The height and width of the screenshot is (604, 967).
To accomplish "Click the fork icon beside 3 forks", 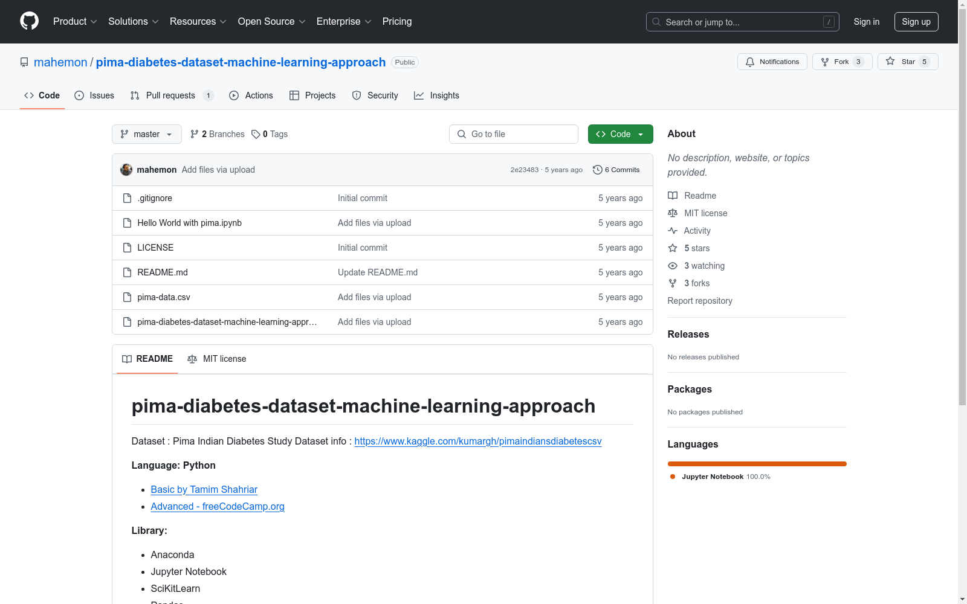I will [x=673, y=283].
